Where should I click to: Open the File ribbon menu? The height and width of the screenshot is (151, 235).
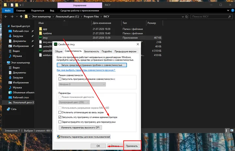[8, 10]
